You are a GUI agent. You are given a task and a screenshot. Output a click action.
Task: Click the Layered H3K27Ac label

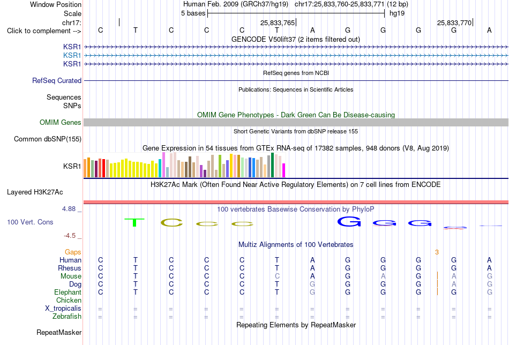click(x=35, y=192)
